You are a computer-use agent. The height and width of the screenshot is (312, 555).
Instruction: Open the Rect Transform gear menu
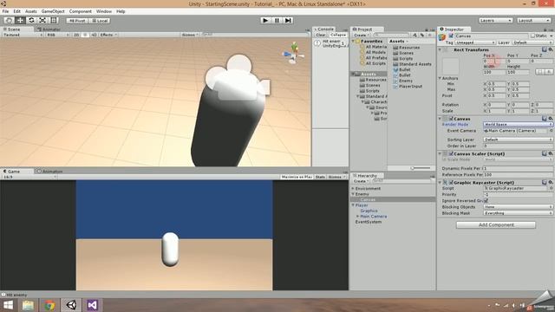551,49
